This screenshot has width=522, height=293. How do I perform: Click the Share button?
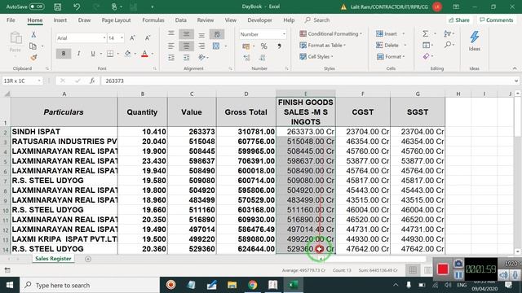459,20
